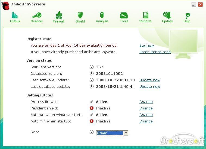The height and width of the screenshot is (149, 206).
Task: Click info icon beside Database version
Action: pyautogui.click(x=91, y=73)
